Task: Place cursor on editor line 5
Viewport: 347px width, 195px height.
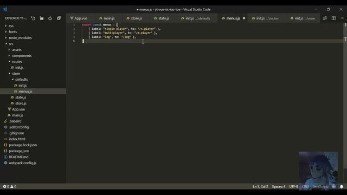Action: [213, 41]
